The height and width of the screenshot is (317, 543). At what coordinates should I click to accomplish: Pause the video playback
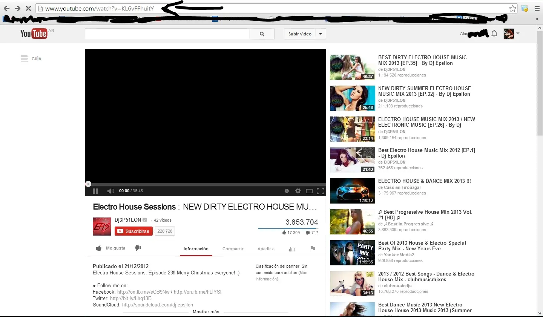pos(95,191)
